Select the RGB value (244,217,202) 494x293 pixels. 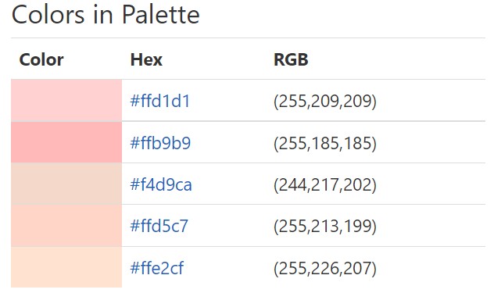pyautogui.click(x=325, y=184)
